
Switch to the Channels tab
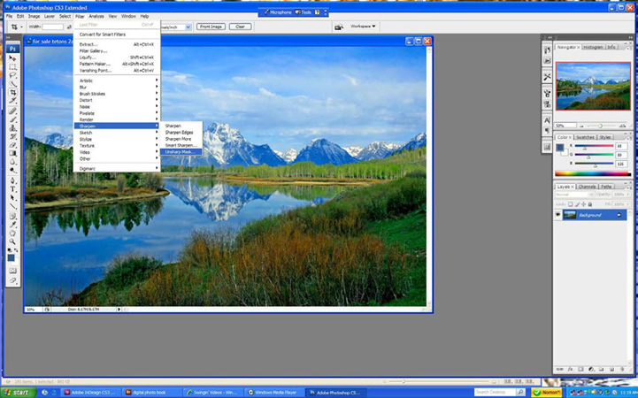click(x=588, y=187)
